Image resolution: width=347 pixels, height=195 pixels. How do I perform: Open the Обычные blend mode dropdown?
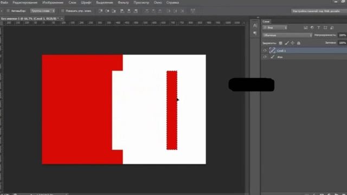pyautogui.click(x=287, y=35)
